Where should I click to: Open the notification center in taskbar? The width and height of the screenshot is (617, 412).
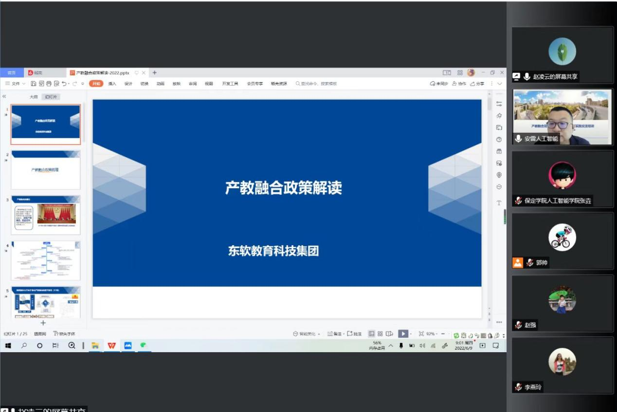tap(496, 345)
